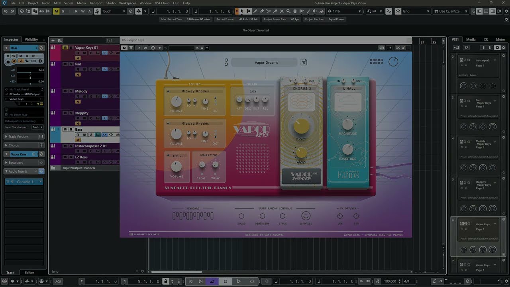Start recording with the transport Record button
510x287 pixels.
click(252, 281)
